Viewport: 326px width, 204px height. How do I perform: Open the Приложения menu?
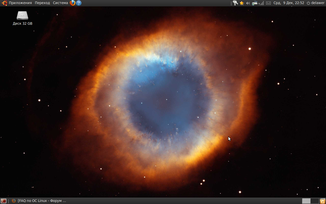pos(20,3)
